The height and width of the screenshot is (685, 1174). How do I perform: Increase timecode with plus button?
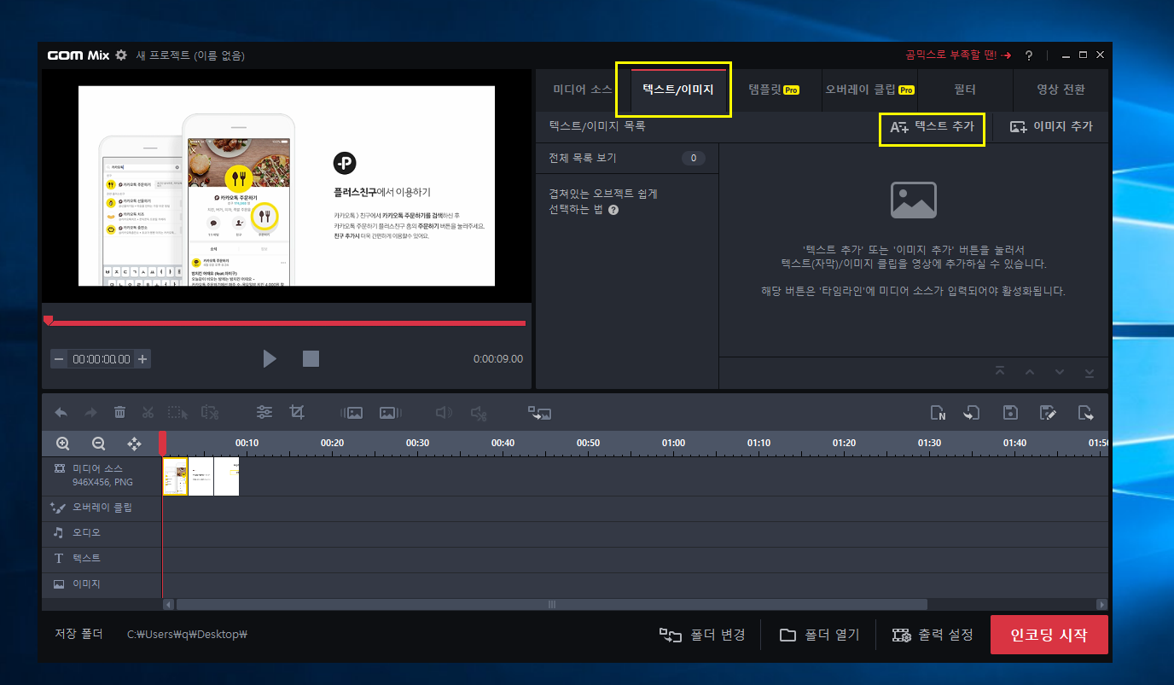(x=142, y=359)
